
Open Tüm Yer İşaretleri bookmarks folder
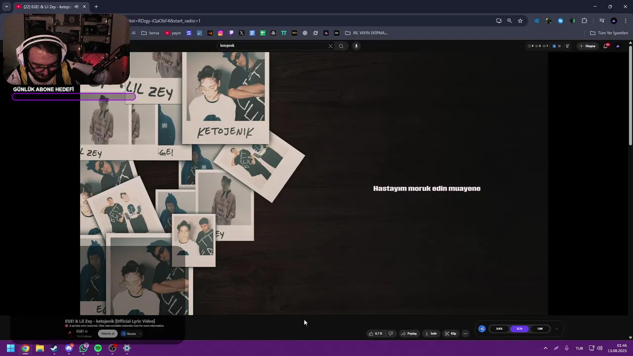tap(609, 33)
